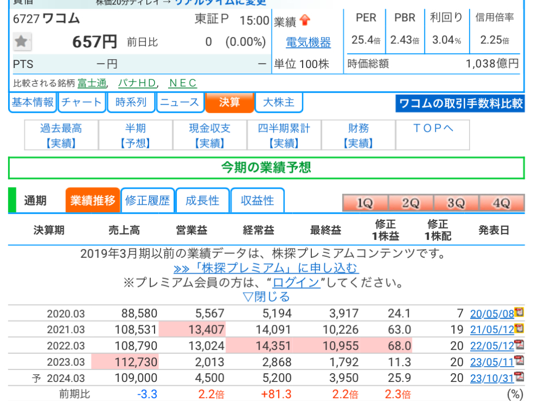Switch to 成長性 tab

(202, 200)
